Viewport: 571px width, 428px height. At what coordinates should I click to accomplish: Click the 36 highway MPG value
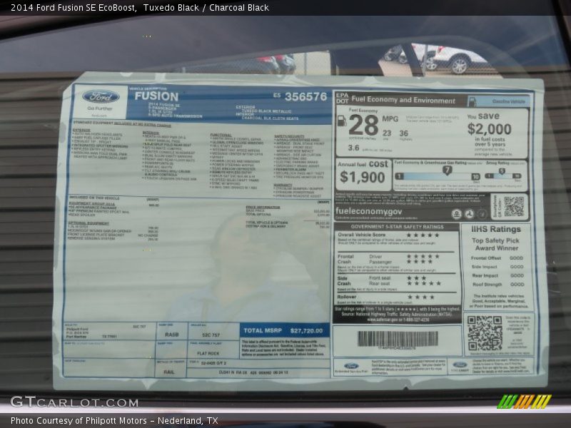pyautogui.click(x=403, y=133)
